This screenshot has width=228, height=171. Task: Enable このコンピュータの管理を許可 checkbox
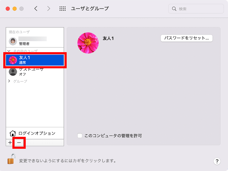[x=80, y=136]
